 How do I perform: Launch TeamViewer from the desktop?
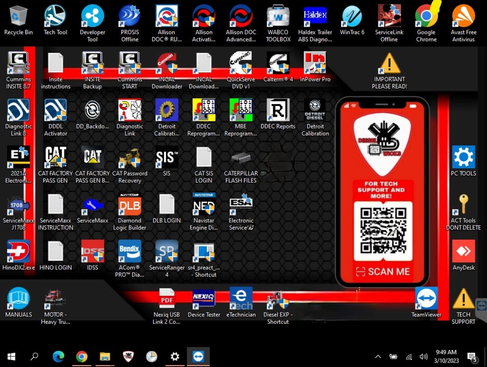[x=426, y=299]
